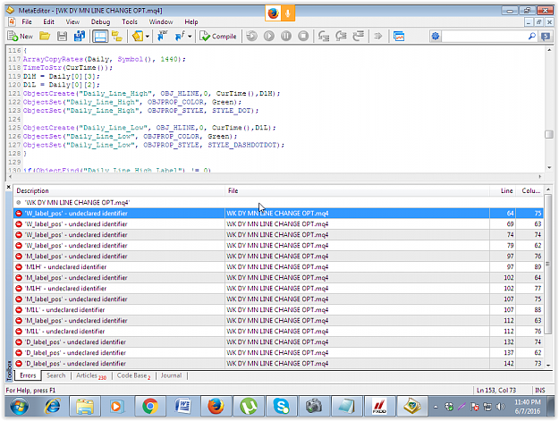Click the restart debugging icon
The image size is (559, 421).
251,36
